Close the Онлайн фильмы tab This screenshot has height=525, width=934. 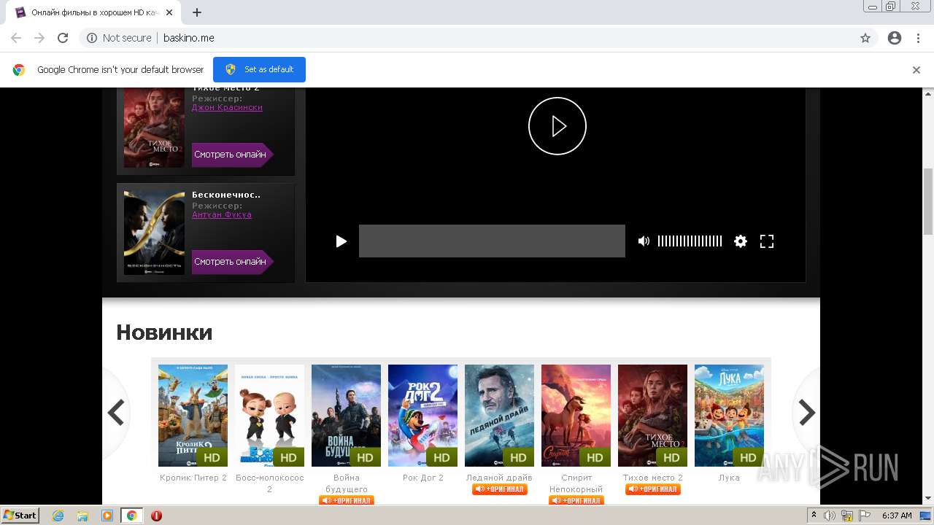coord(170,12)
